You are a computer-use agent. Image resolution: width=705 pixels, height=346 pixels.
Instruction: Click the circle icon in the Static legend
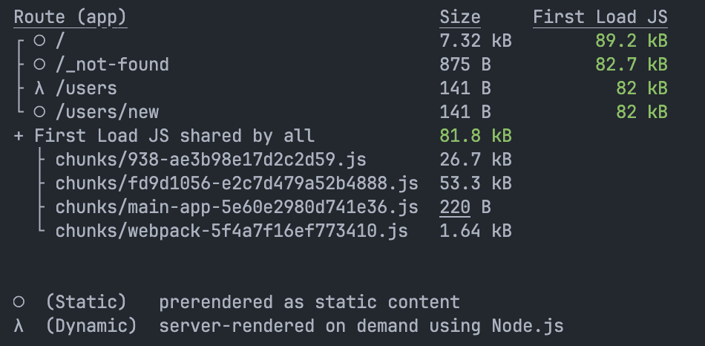(x=19, y=302)
